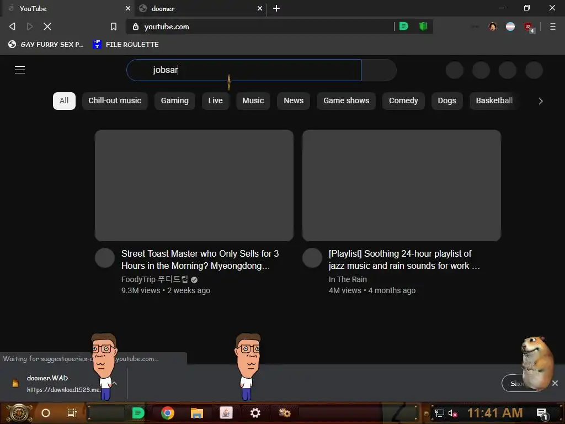Open the GAY FURRY SEX P... bookmark
The image size is (565, 424).
pyautogui.click(x=46, y=44)
